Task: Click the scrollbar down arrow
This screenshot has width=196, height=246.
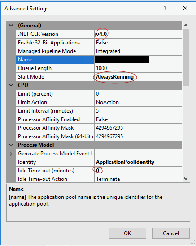Action: click(186, 179)
